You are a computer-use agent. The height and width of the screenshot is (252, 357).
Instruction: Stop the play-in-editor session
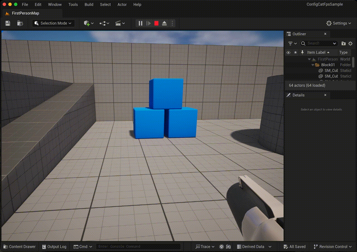click(x=156, y=23)
